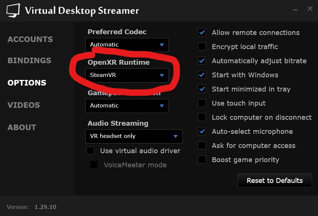Open the Preferred Codec dropdown
The height and width of the screenshot is (216, 318).
click(x=127, y=45)
